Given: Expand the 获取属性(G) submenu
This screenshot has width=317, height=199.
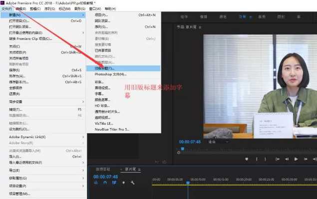Looking at the screenshot, I should tap(83, 178).
